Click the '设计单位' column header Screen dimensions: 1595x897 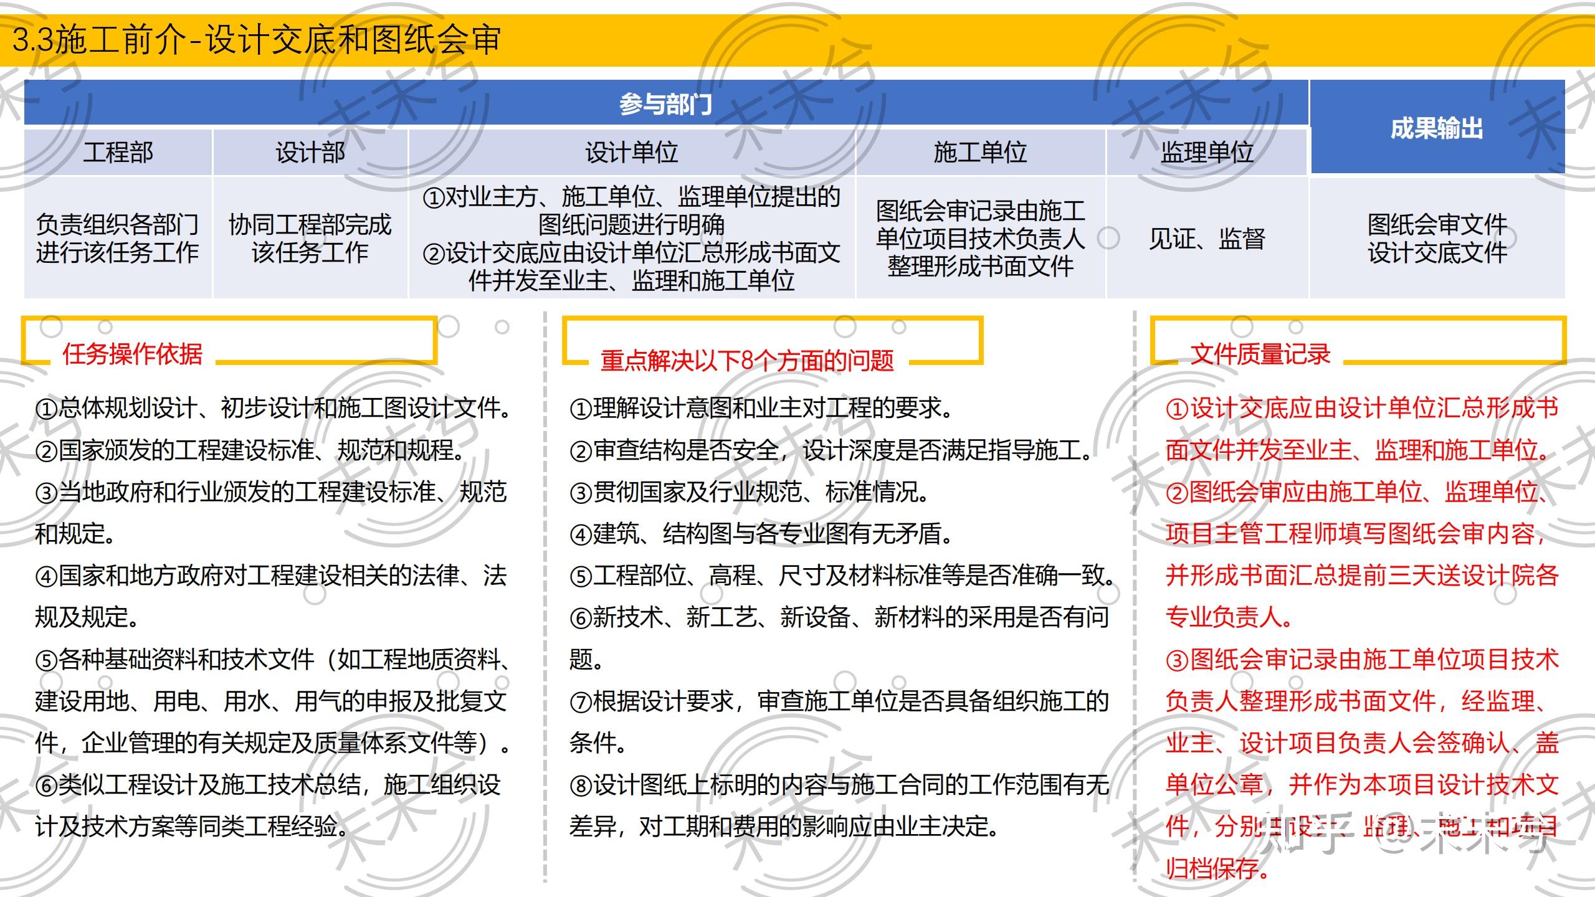pos(632,152)
